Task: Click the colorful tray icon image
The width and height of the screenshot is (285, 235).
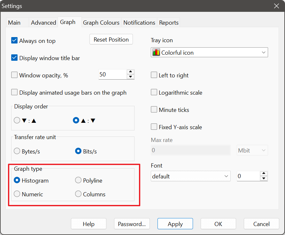Action: click(156, 52)
